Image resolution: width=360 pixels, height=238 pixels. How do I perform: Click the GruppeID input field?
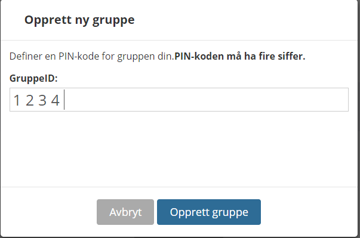point(179,100)
